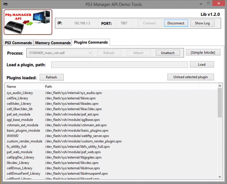Viewport: 227px width, 184px height.
Task: Expand the Process dropdown list
Action: [90, 53]
